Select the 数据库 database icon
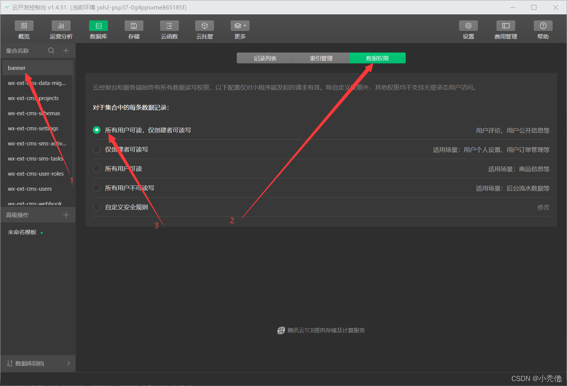The height and width of the screenshot is (386, 567). pyautogui.click(x=99, y=26)
